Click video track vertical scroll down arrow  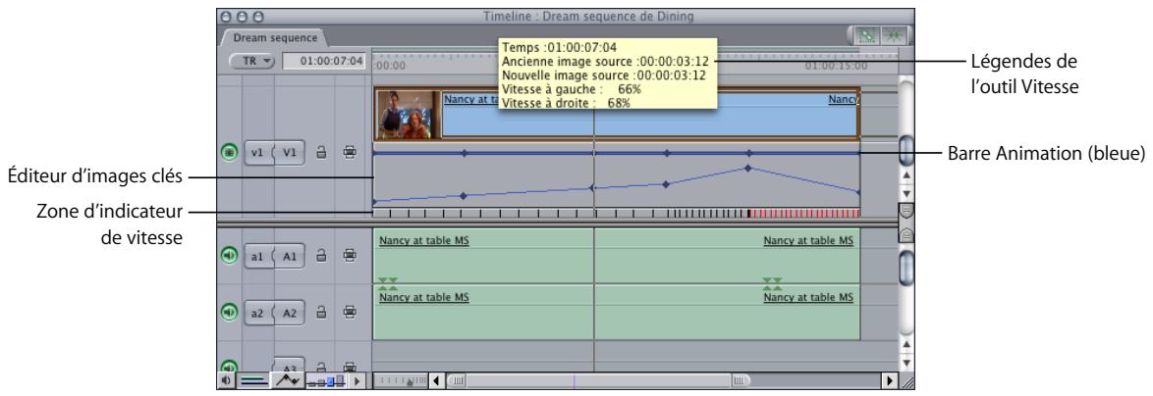pyautogui.click(x=906, y=194)
